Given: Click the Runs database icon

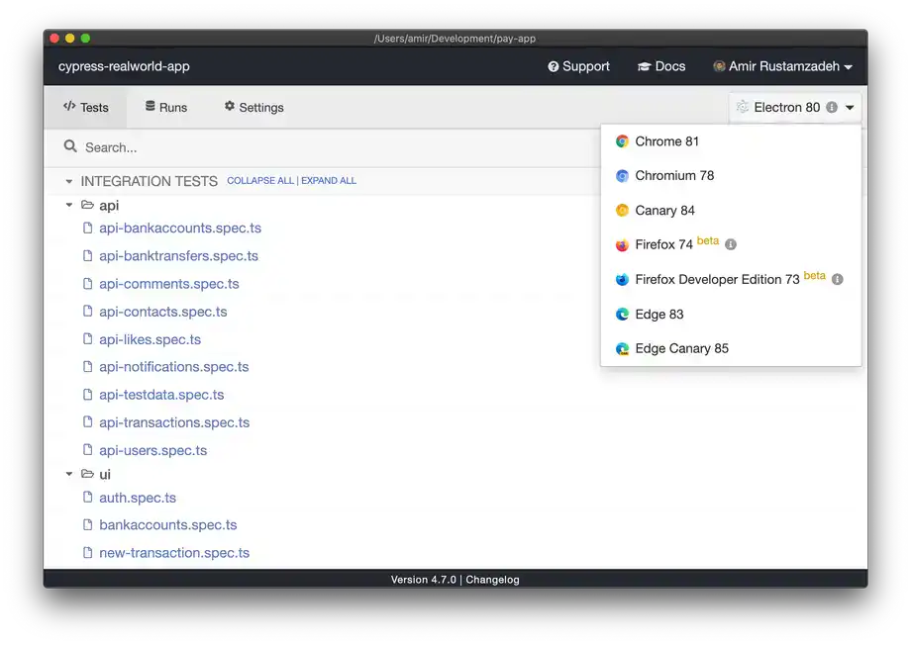Looking at the screenshot, I should 150,106.
